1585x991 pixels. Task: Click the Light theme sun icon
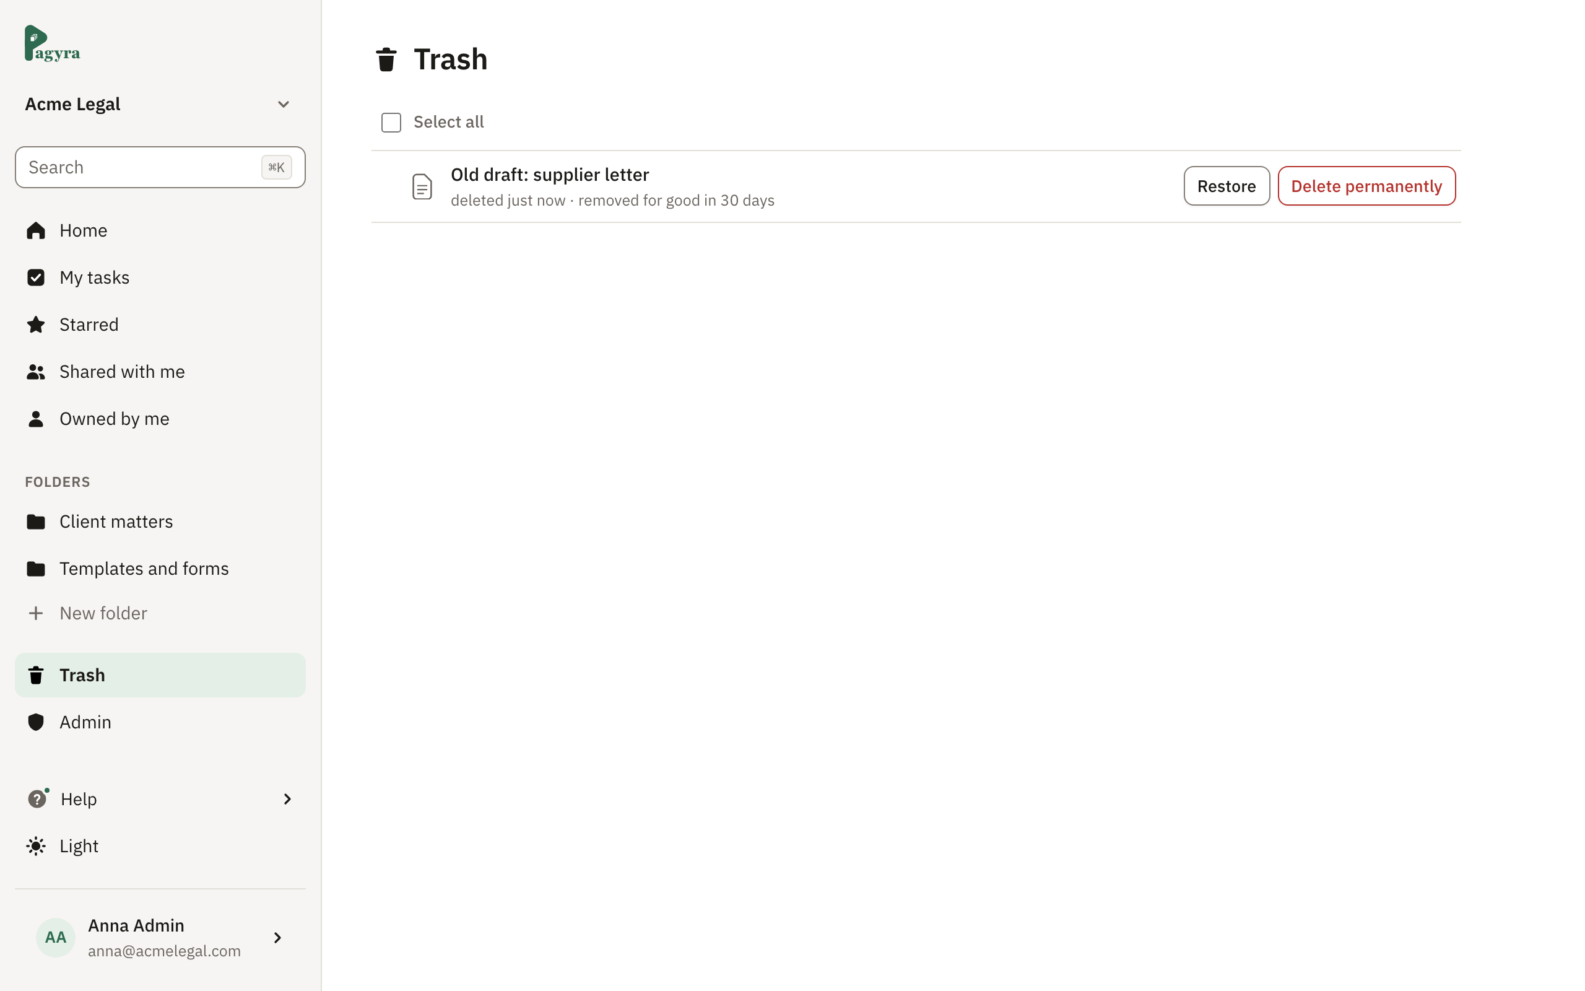[x=36, y=846]
